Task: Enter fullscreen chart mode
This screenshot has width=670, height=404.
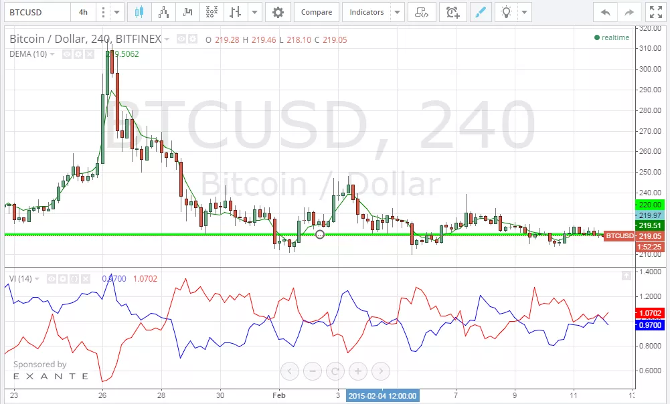Action: (654, 12)
